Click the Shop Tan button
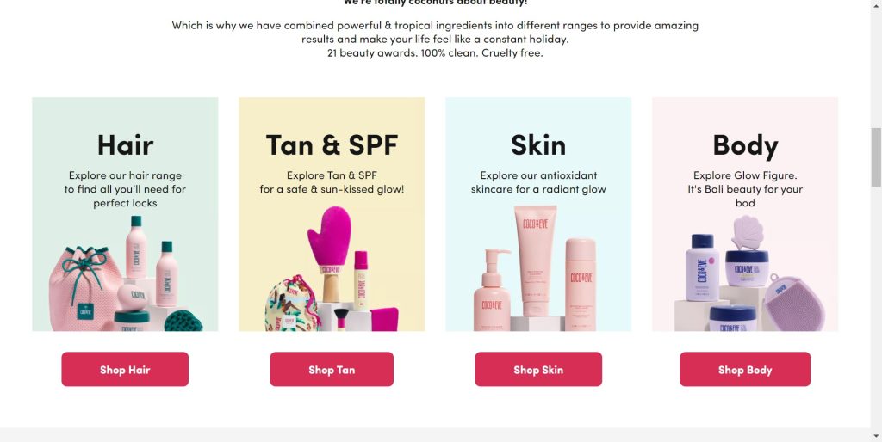The width and height of the screenshot is (882, 442). point(332,369)
